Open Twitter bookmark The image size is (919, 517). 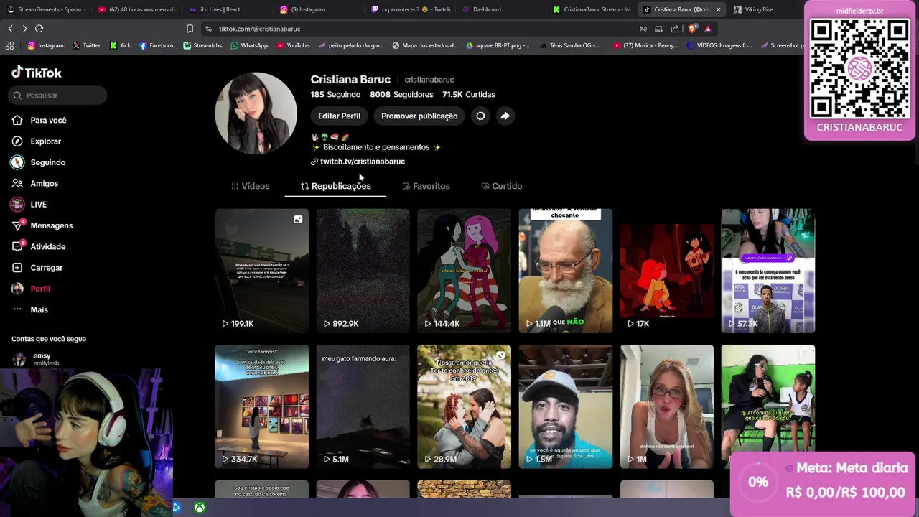point(87,45)
